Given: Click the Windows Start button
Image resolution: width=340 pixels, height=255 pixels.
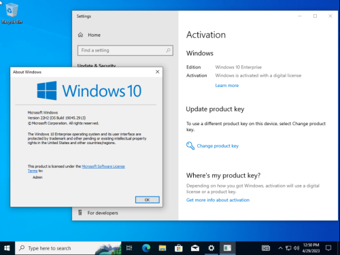Looking at the screenshot, I should coord(7,248).
